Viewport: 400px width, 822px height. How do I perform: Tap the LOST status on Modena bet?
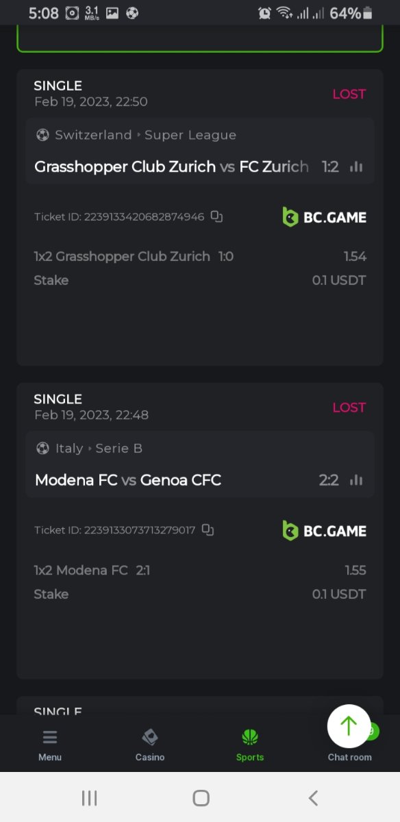click(349, 408)
